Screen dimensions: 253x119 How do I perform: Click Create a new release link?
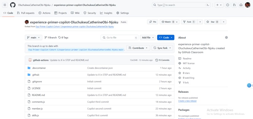pos(187,101)
